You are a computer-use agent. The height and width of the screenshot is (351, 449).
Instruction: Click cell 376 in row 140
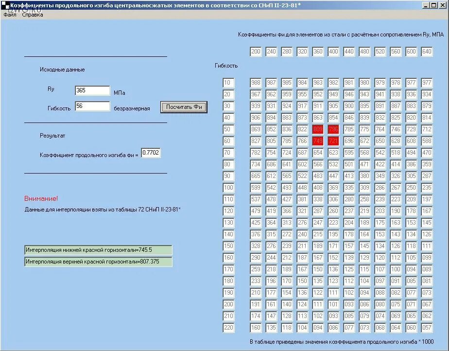(x=256, y=234)
